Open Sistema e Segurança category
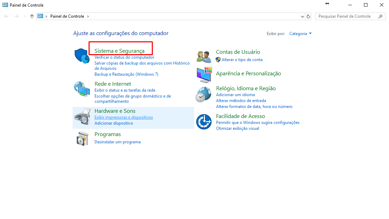Screen dimensions: 389x219 [119, 51]
